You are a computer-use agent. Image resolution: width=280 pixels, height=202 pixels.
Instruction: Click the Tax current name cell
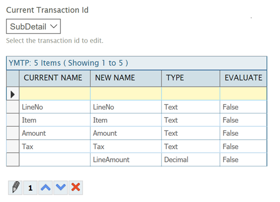pyautogui.click(x=55, y=146)
